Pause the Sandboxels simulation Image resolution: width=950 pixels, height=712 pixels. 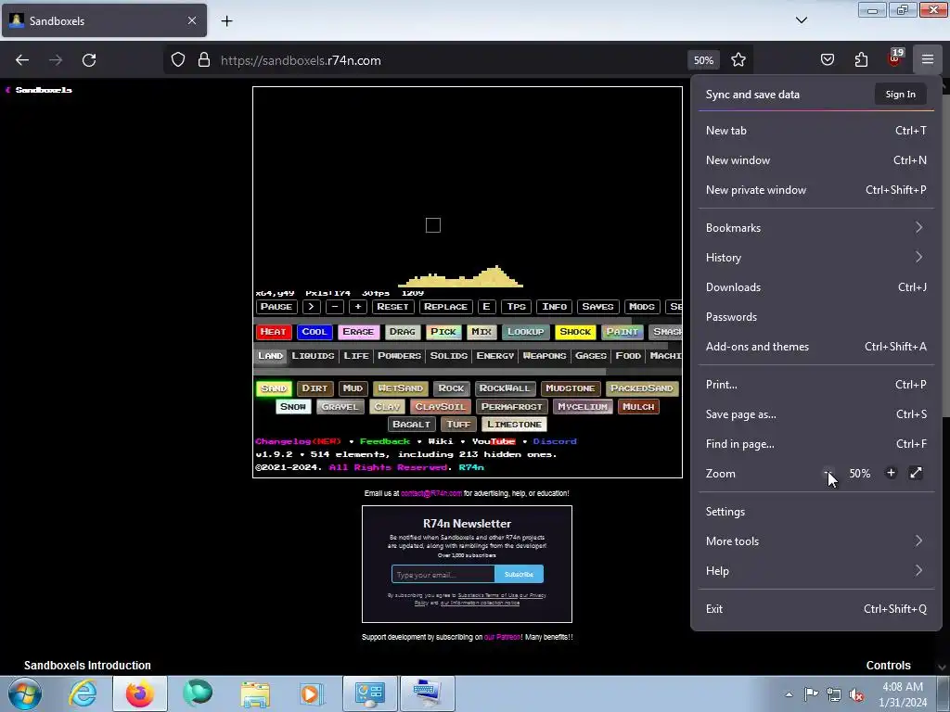click(x=276, y=306)
